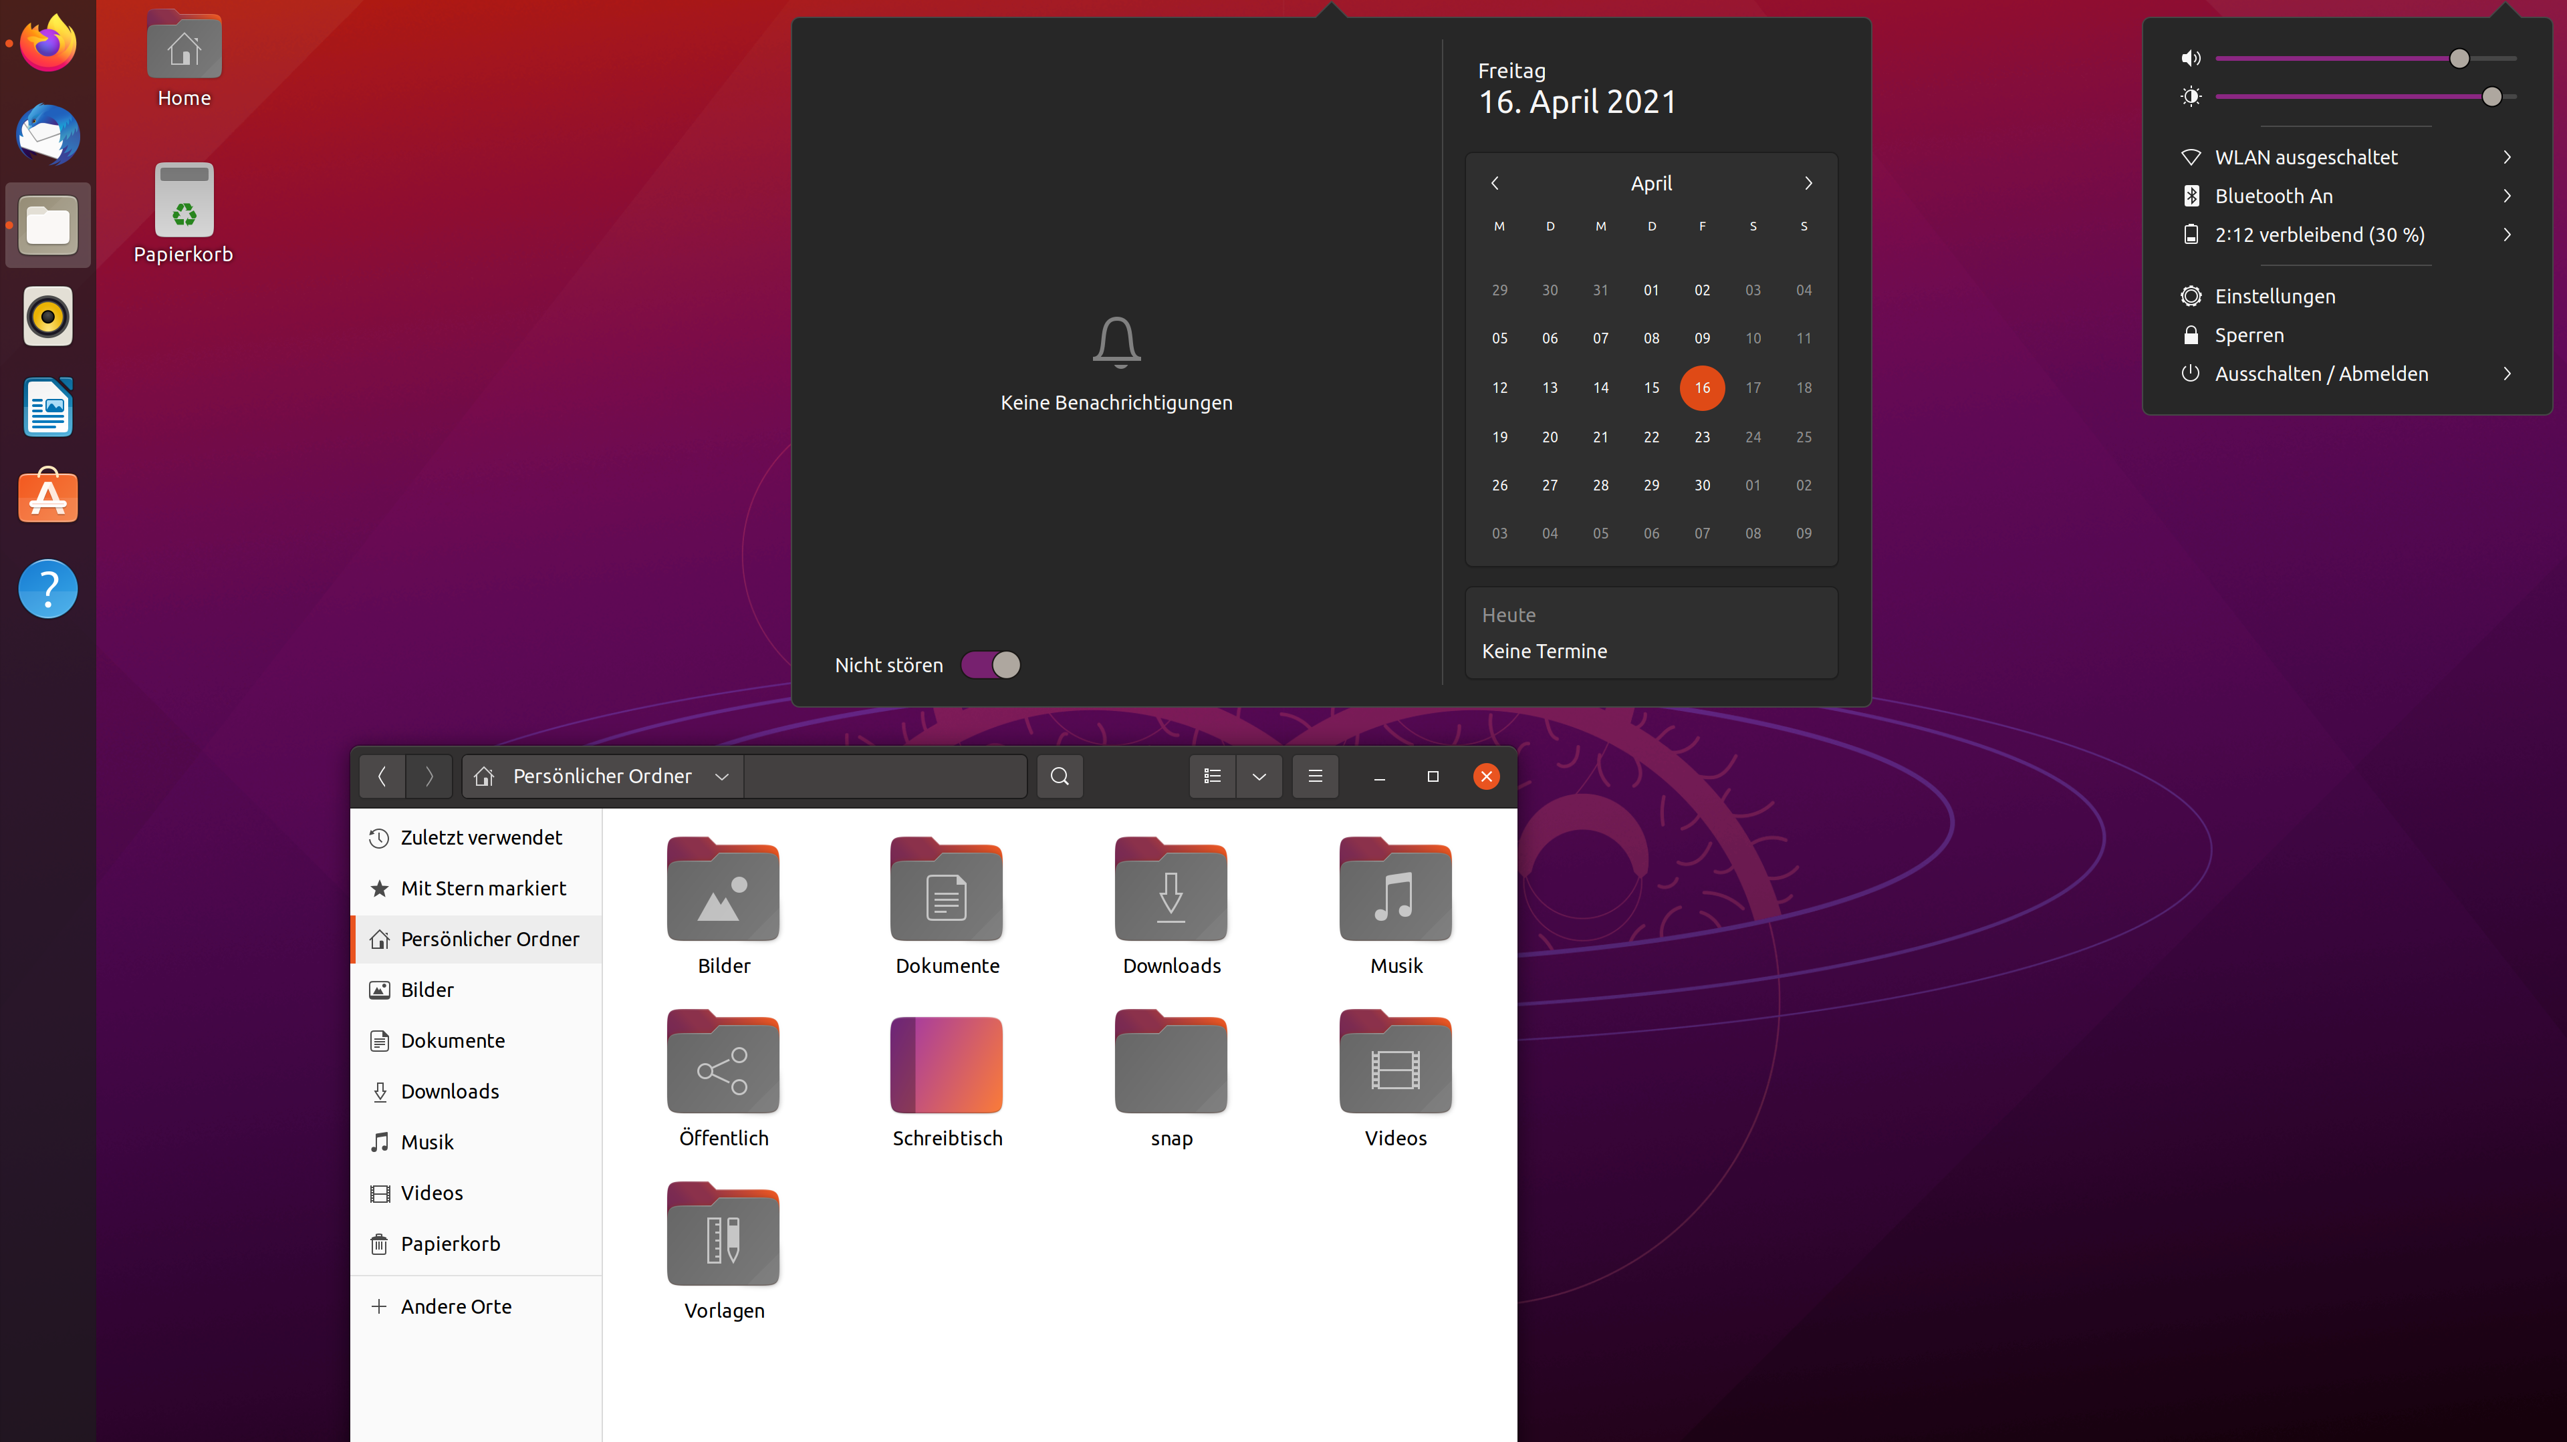
Task: Launch Thunderbird from the dock
Action: [x=48, y=134]
